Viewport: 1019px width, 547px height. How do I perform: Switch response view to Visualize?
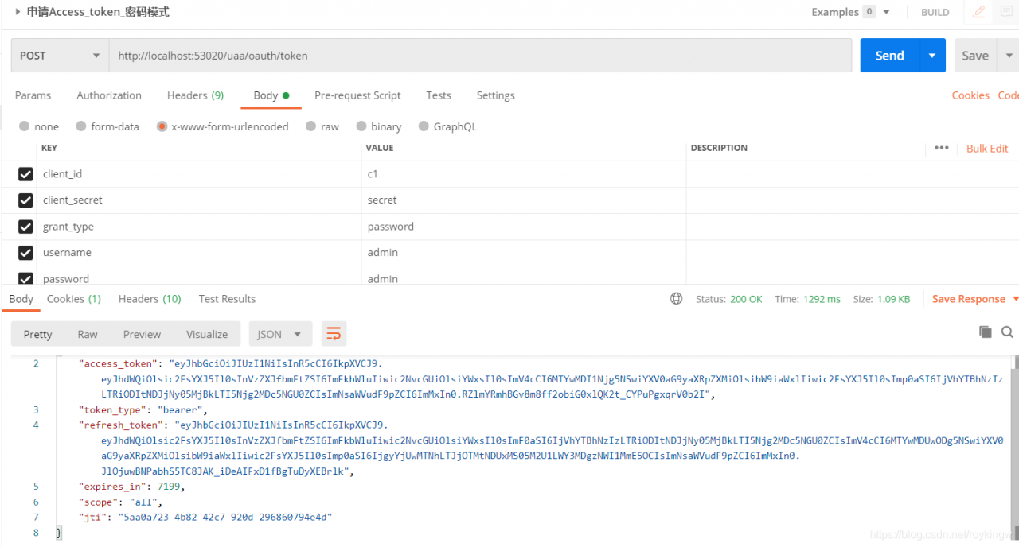click(x=207, y=334)
